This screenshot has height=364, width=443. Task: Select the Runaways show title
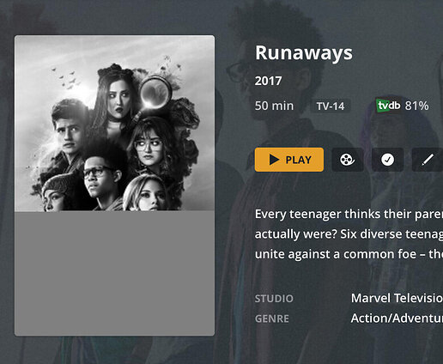point(304,53)
